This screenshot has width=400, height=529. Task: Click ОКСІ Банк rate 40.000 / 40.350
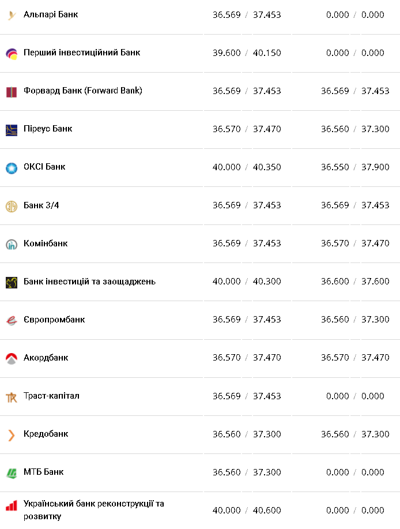click(x=247, y=167)
